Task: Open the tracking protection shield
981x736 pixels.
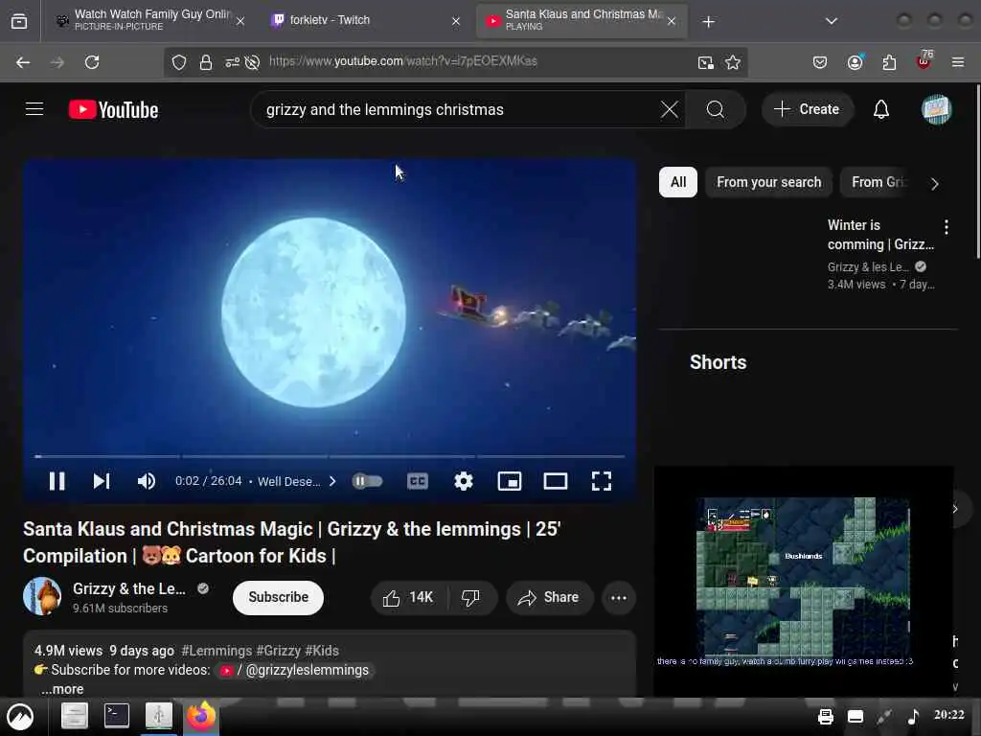Action: [x=179, y=62]
